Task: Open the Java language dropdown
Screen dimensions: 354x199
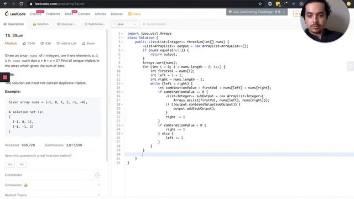Action: [125, 24]
